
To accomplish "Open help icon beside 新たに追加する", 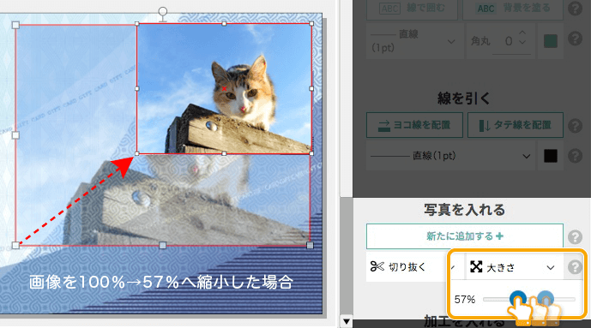I will (x=576, y=237).
